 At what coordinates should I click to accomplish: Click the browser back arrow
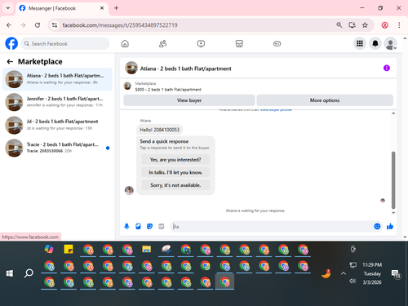click(9, 25)
